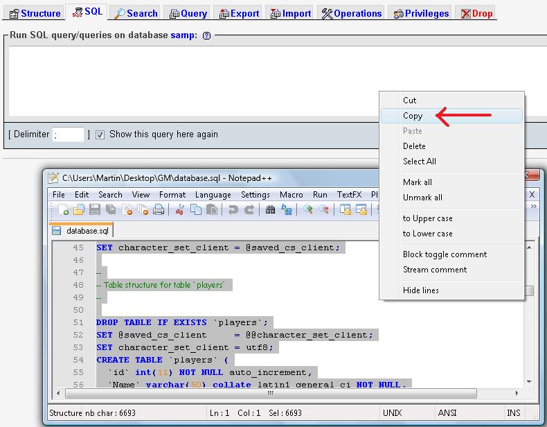Follow the 'samp' database link
The height and width of the screenshot is (427, 547).
pos(183,35)
